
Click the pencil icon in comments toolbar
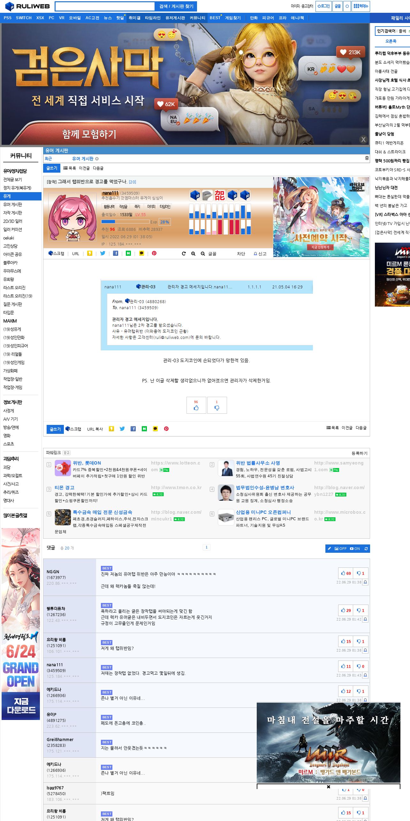[330, 549]
